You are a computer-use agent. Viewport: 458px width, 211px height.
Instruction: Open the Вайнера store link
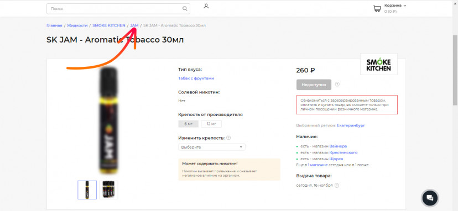338,146
